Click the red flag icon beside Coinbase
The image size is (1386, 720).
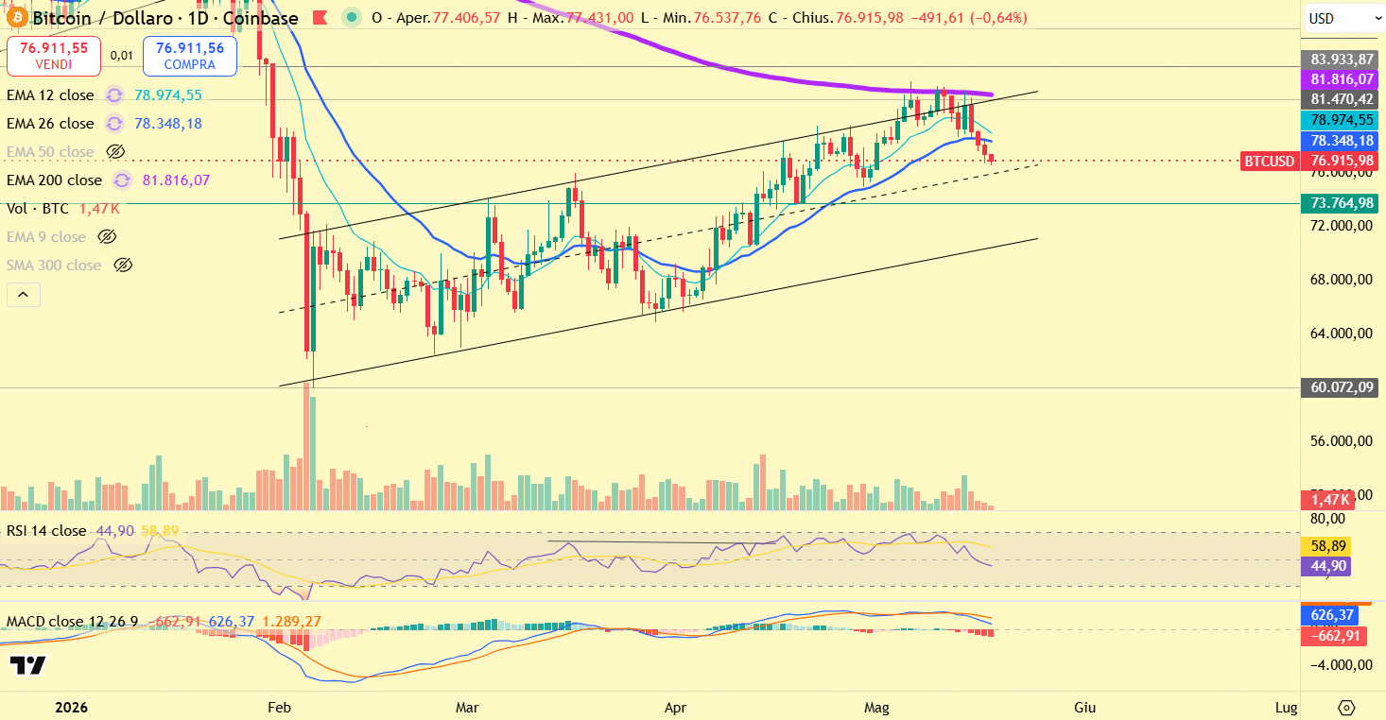319,18
